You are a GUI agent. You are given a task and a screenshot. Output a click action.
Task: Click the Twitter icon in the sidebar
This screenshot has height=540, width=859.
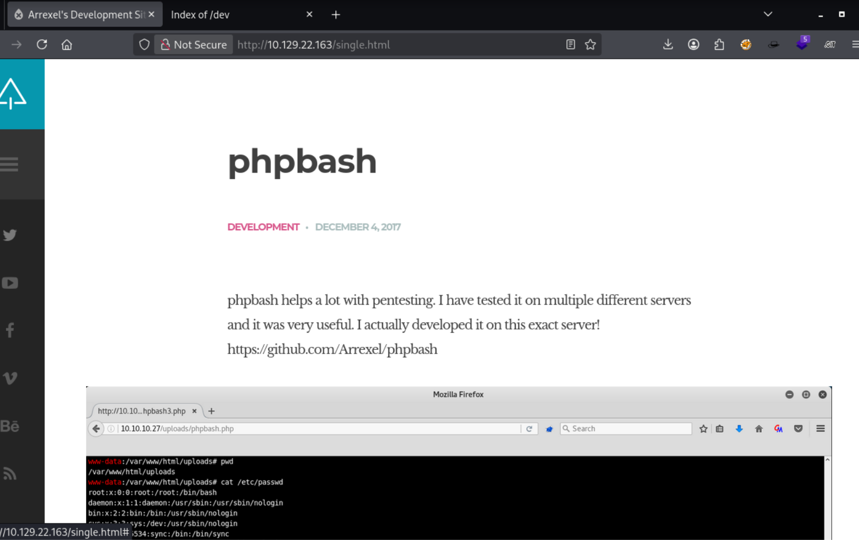[10, 235]
